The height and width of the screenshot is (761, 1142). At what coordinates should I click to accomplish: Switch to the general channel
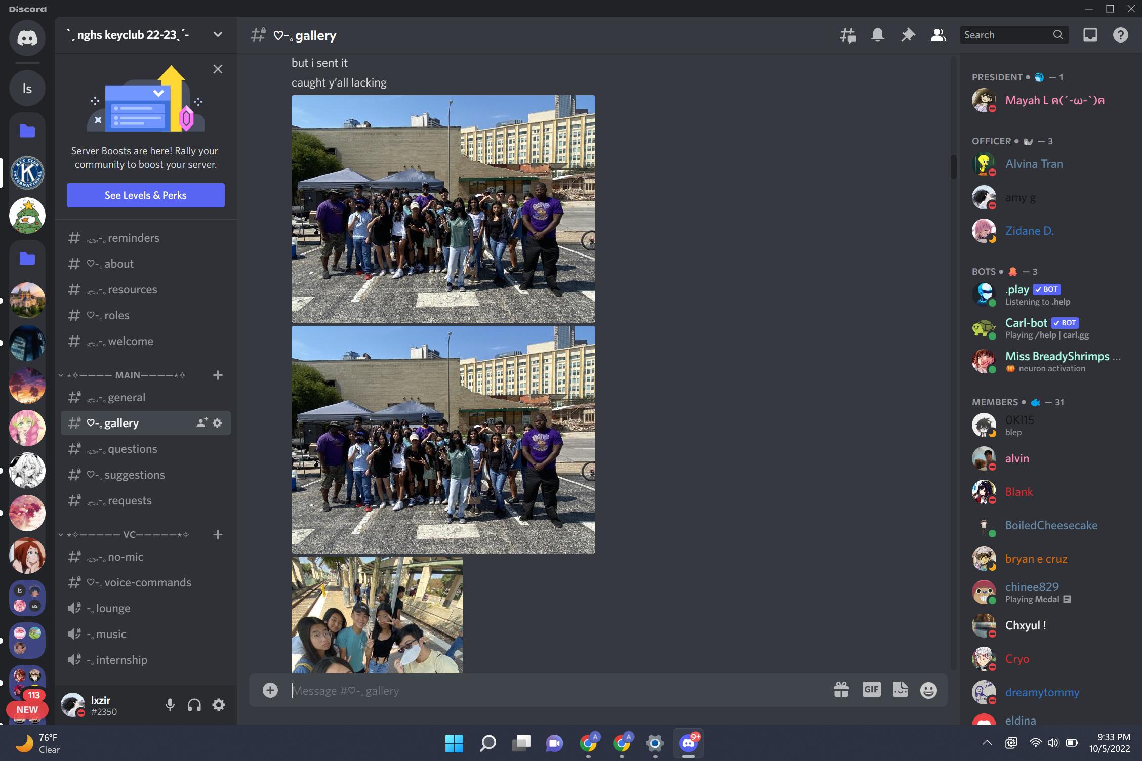(127, 398)
